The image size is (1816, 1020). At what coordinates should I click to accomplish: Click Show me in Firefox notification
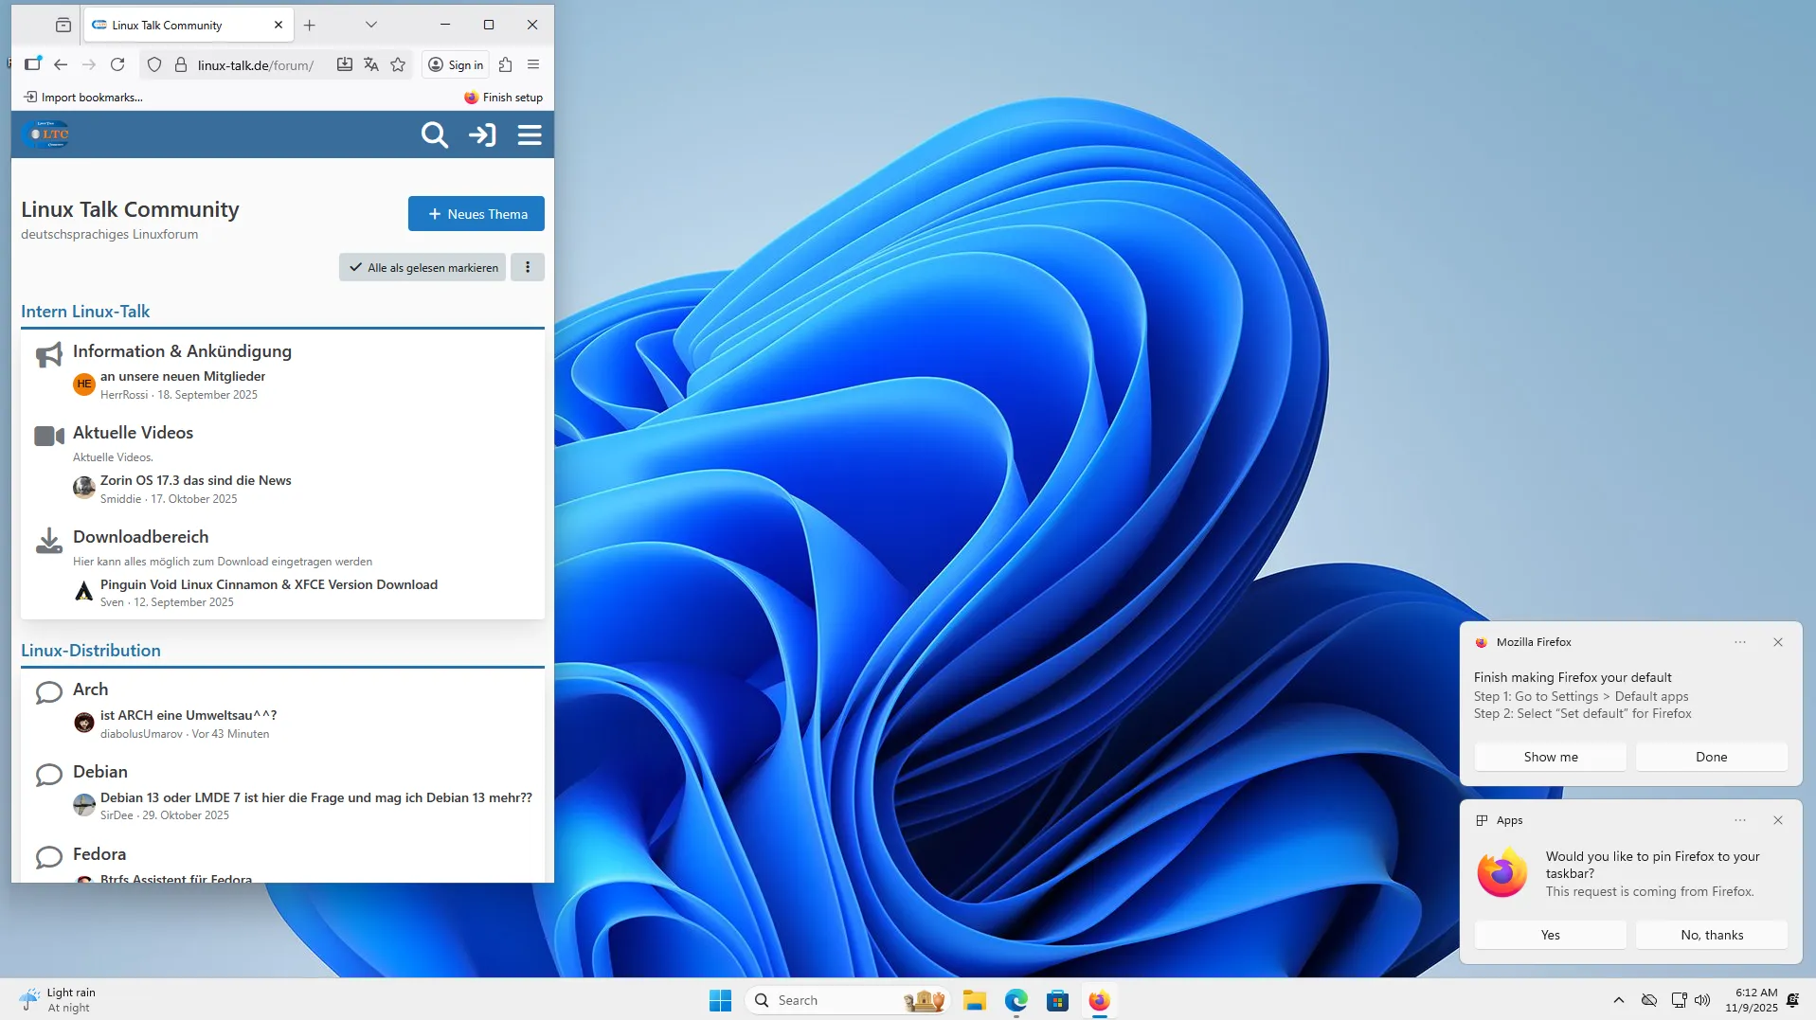[x=1550, y=757]
